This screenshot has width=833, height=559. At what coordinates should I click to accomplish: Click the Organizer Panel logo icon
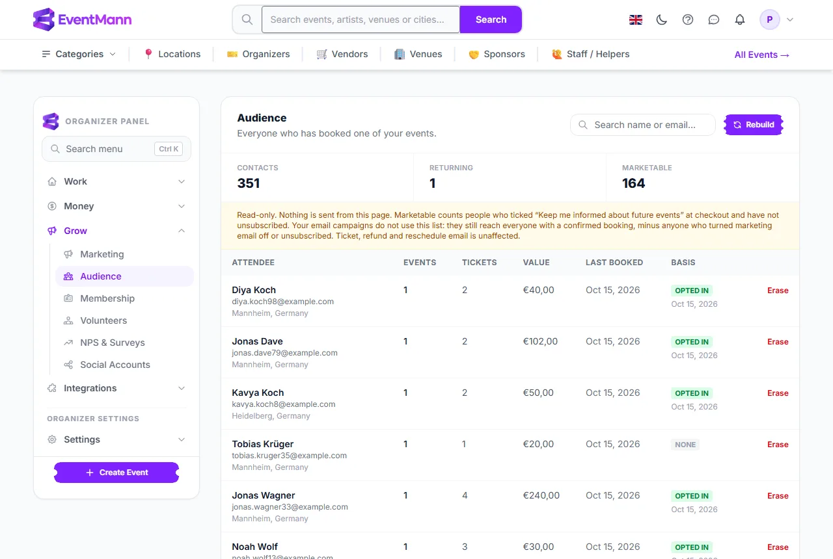[51, 121]
